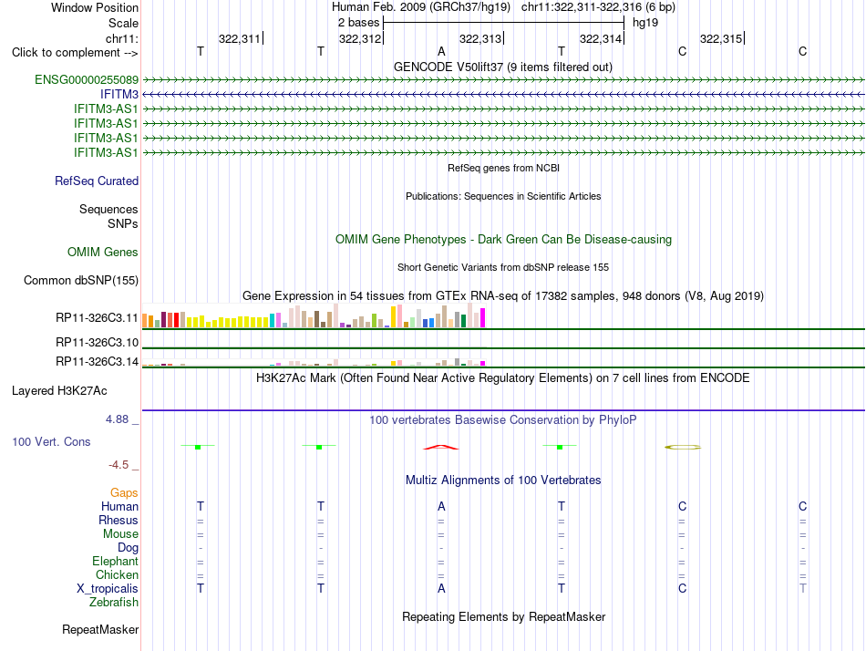Click the Scale label on the left
Viewport: 866px width, 651px height.
123,23
